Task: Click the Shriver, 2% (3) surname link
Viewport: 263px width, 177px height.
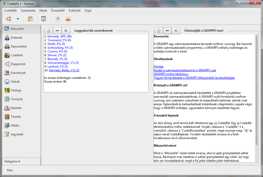Action: point(57,55)
